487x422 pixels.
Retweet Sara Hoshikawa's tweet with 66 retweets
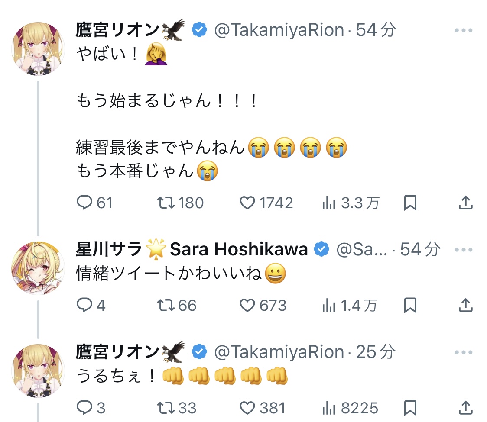[165, 306]
